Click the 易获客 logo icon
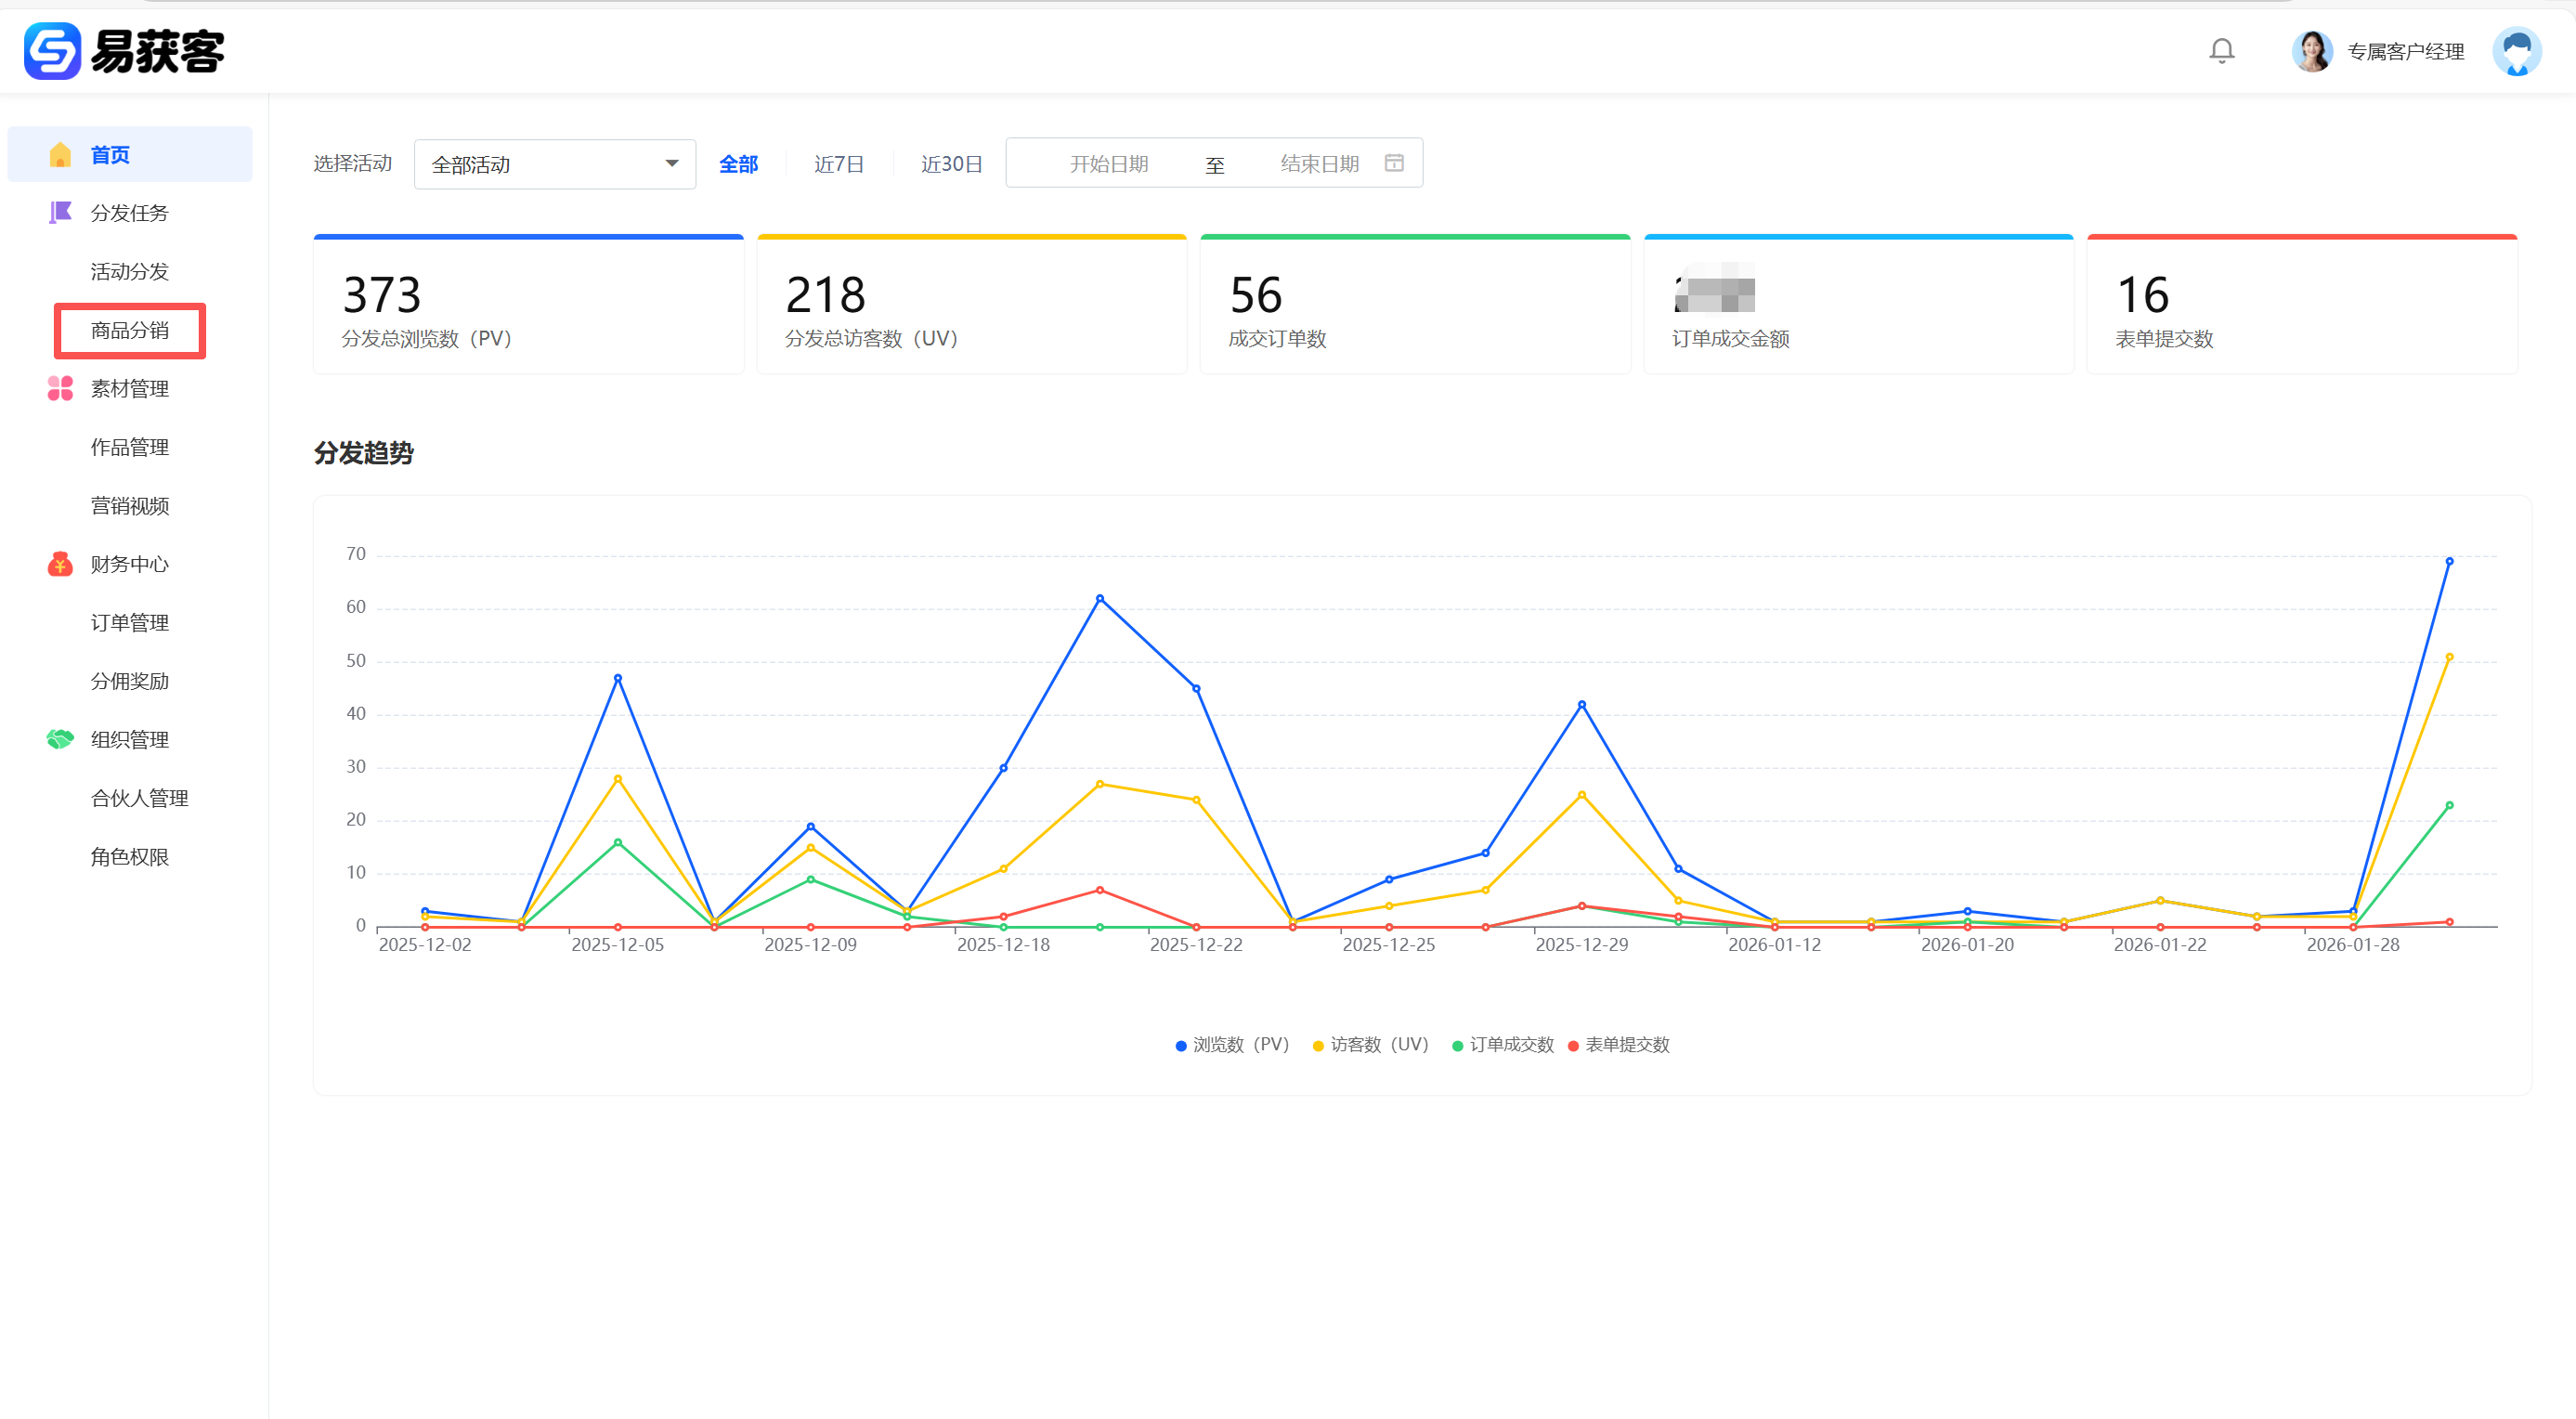Viewport: 2576px width, 1419px height. click(52, 51)
